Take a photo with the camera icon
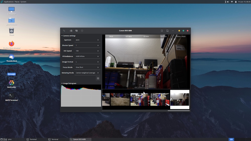The image size is (251, 141). [x=71, y=31]
